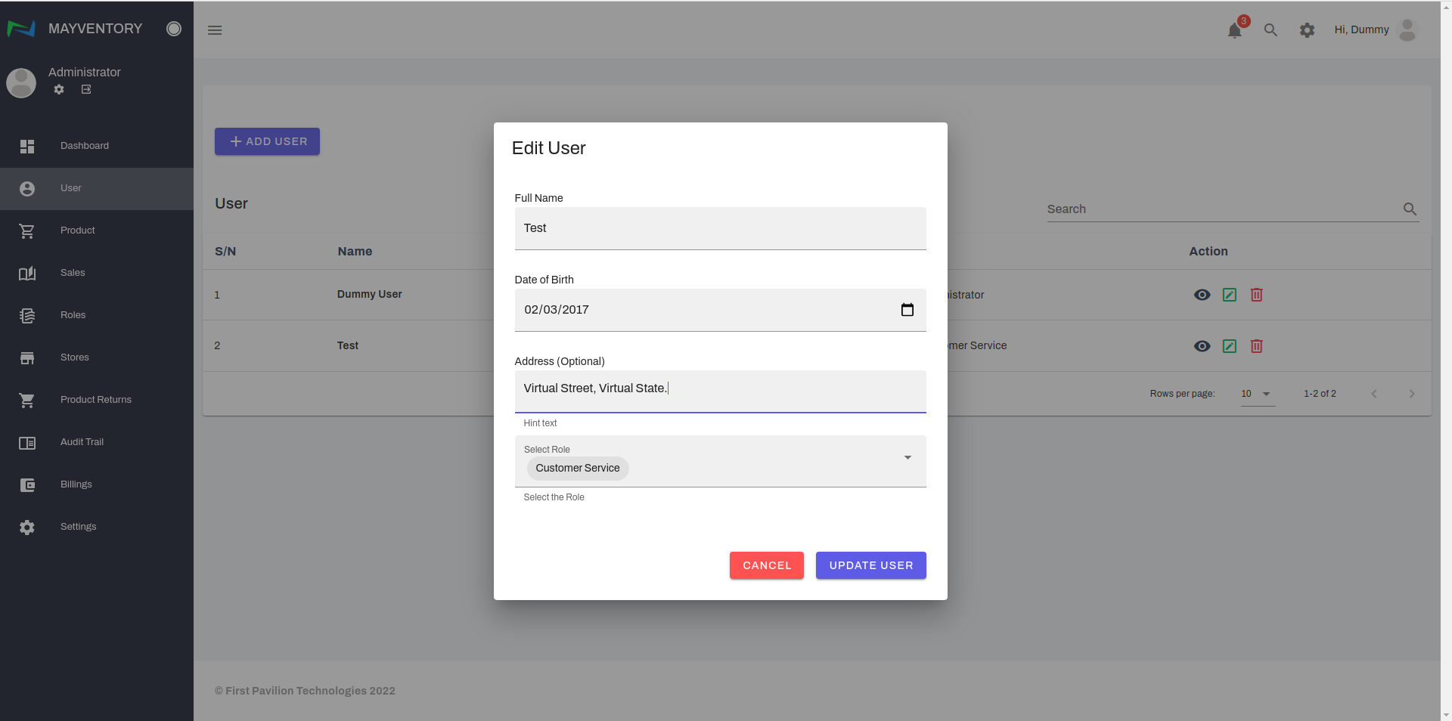Click the Full Name input field
This screenshot has height=721, width=1452.
(x=720, y=228)
